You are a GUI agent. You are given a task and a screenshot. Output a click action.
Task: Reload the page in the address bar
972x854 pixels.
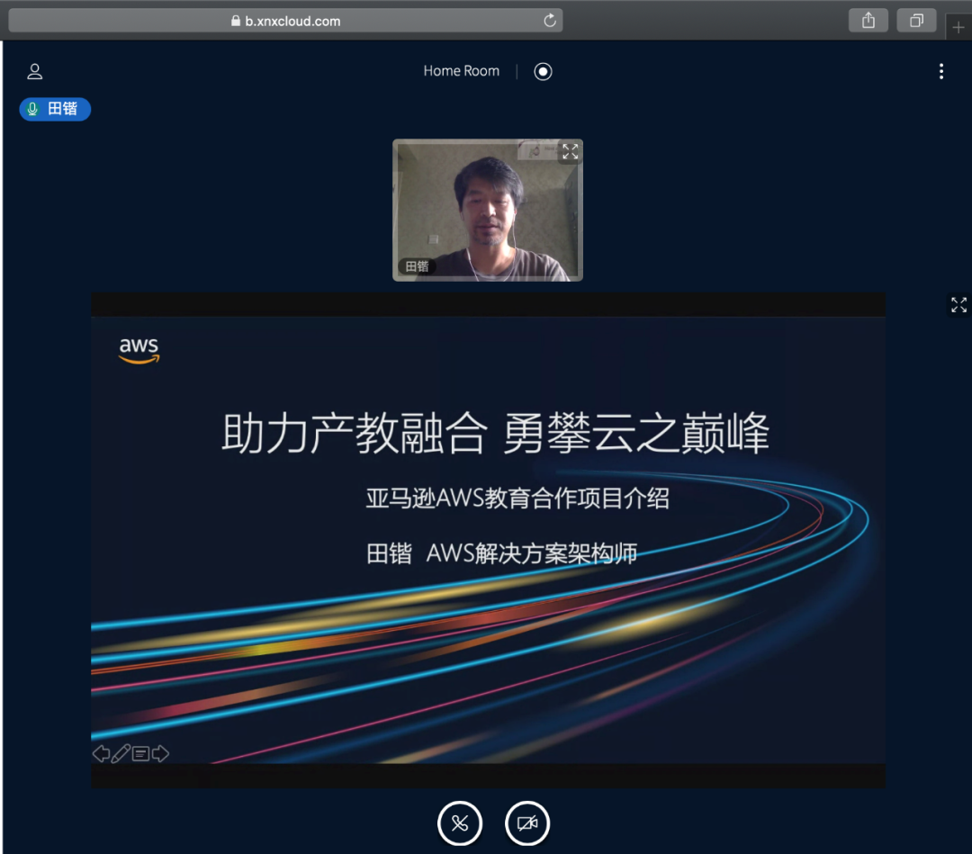(x=549, y=21)
